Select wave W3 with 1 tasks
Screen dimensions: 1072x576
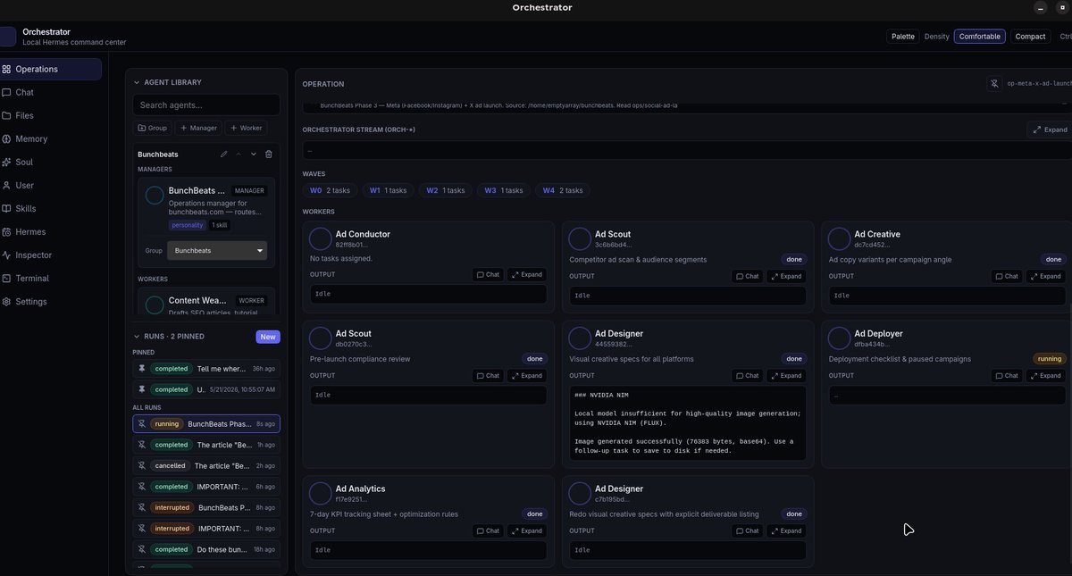point(503,190)
